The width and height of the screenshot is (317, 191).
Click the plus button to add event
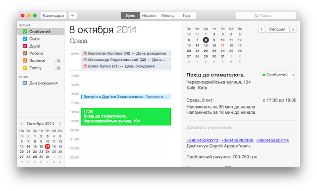(x=73, y=15)
